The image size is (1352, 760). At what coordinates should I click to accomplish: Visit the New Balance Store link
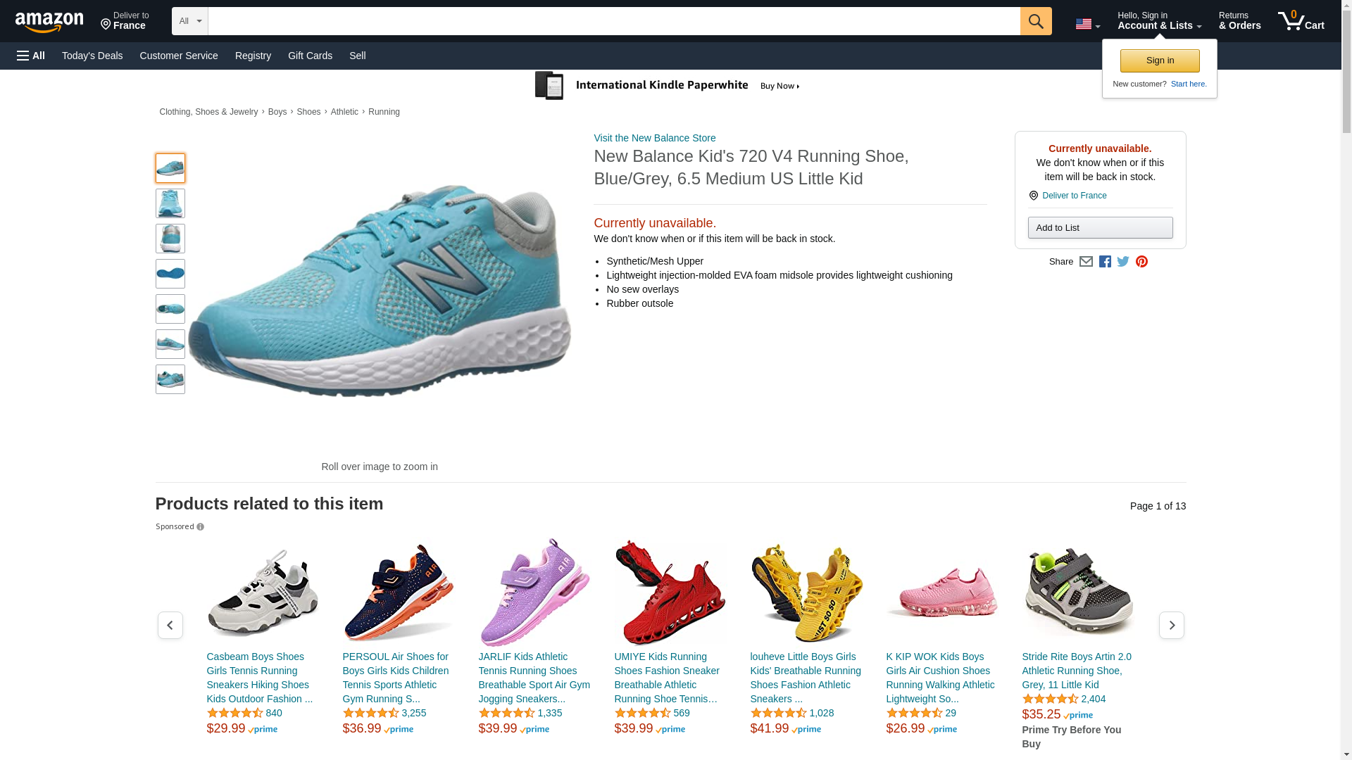click(x=654, y=138)
